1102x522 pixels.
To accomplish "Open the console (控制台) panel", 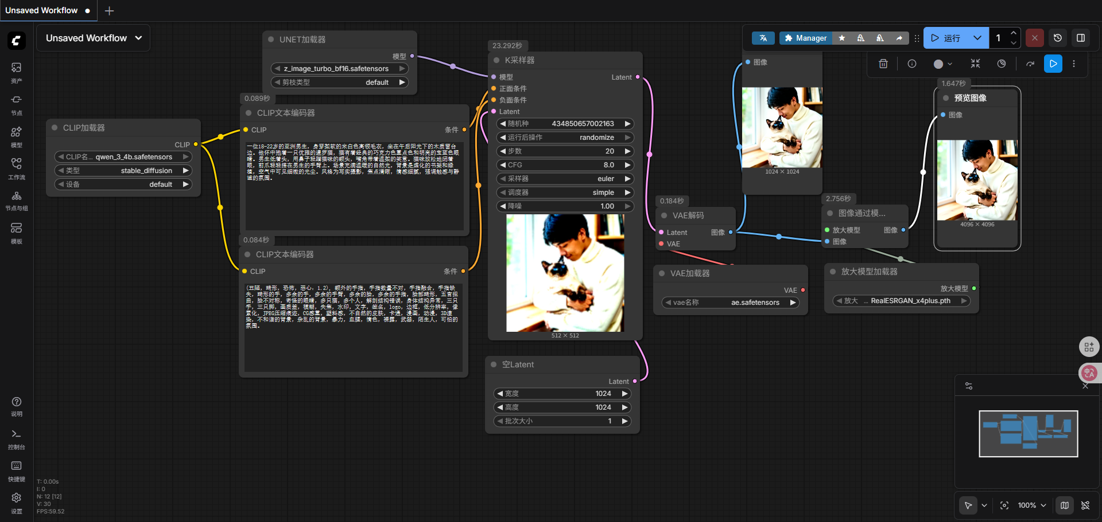I will click(x=16, y=438).
